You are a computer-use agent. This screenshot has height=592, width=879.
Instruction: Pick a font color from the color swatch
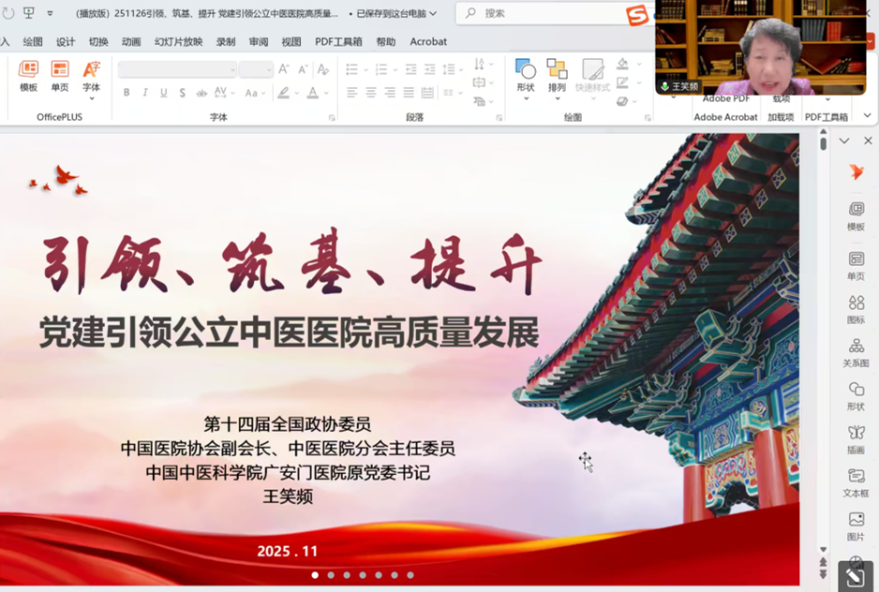(x=312, y=92)
